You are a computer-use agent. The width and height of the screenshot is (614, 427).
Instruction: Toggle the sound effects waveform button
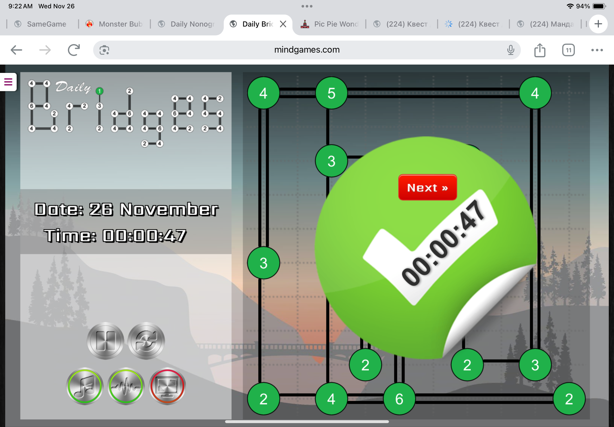126,386
